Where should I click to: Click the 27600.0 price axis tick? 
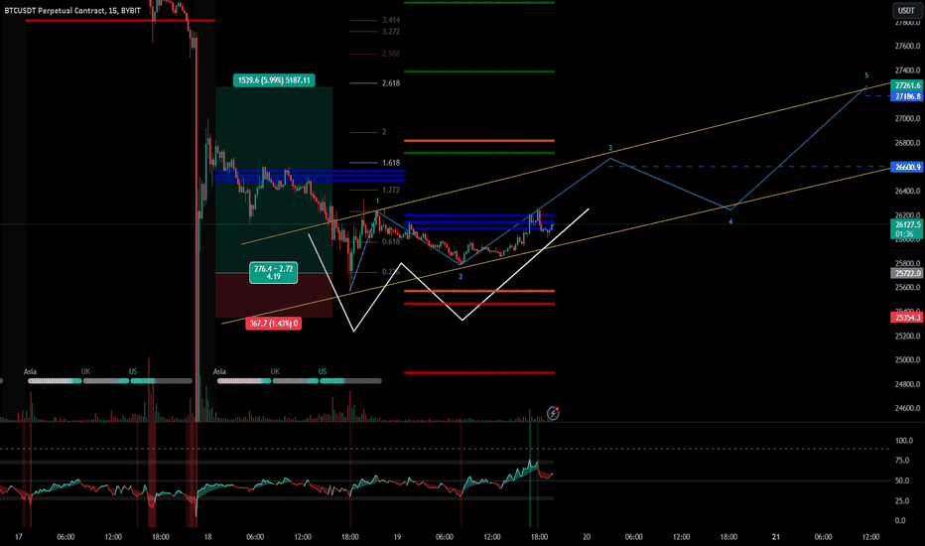click(907, 46)
